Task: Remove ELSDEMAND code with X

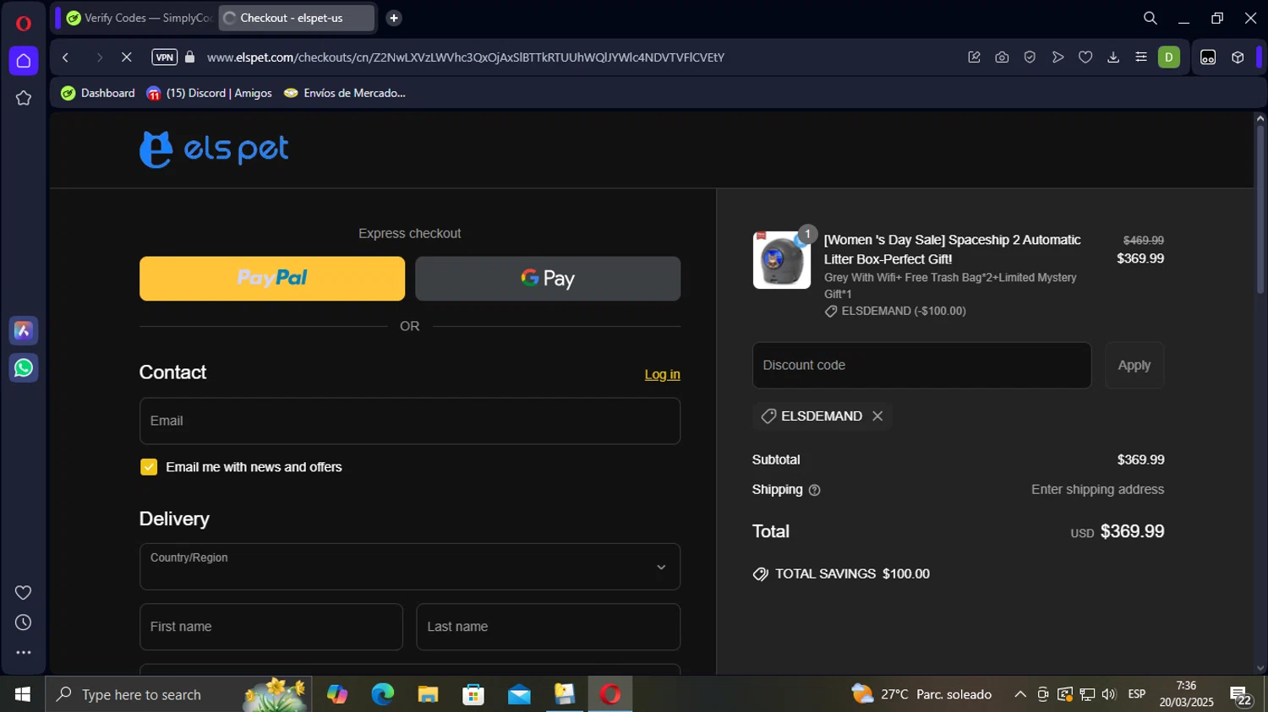Action: [877, 416]
